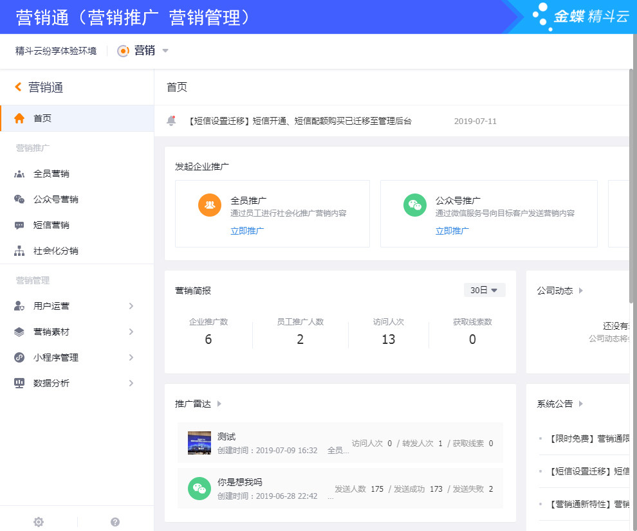The width and height of the screenshot is (637, 531).
Task: Open the 你是想我吗 promotion title
Action: point(240,482)
